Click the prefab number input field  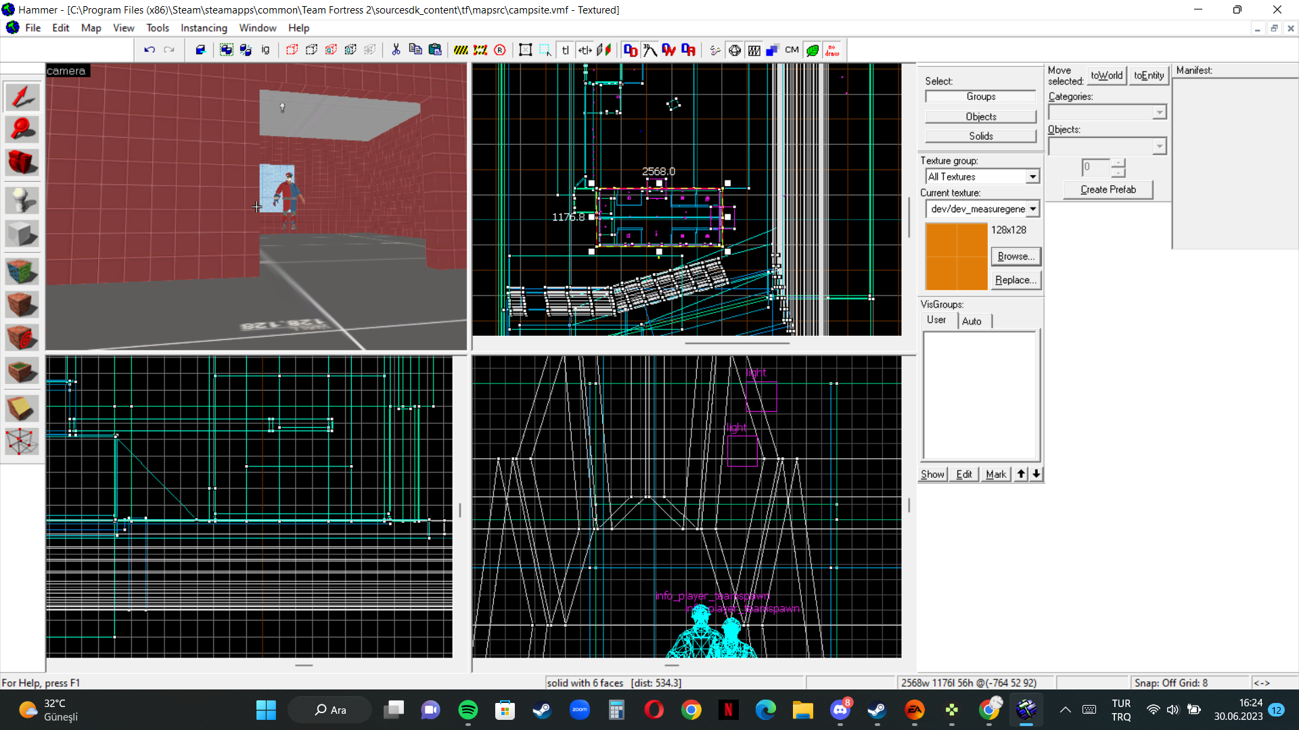click(1095, 167)
